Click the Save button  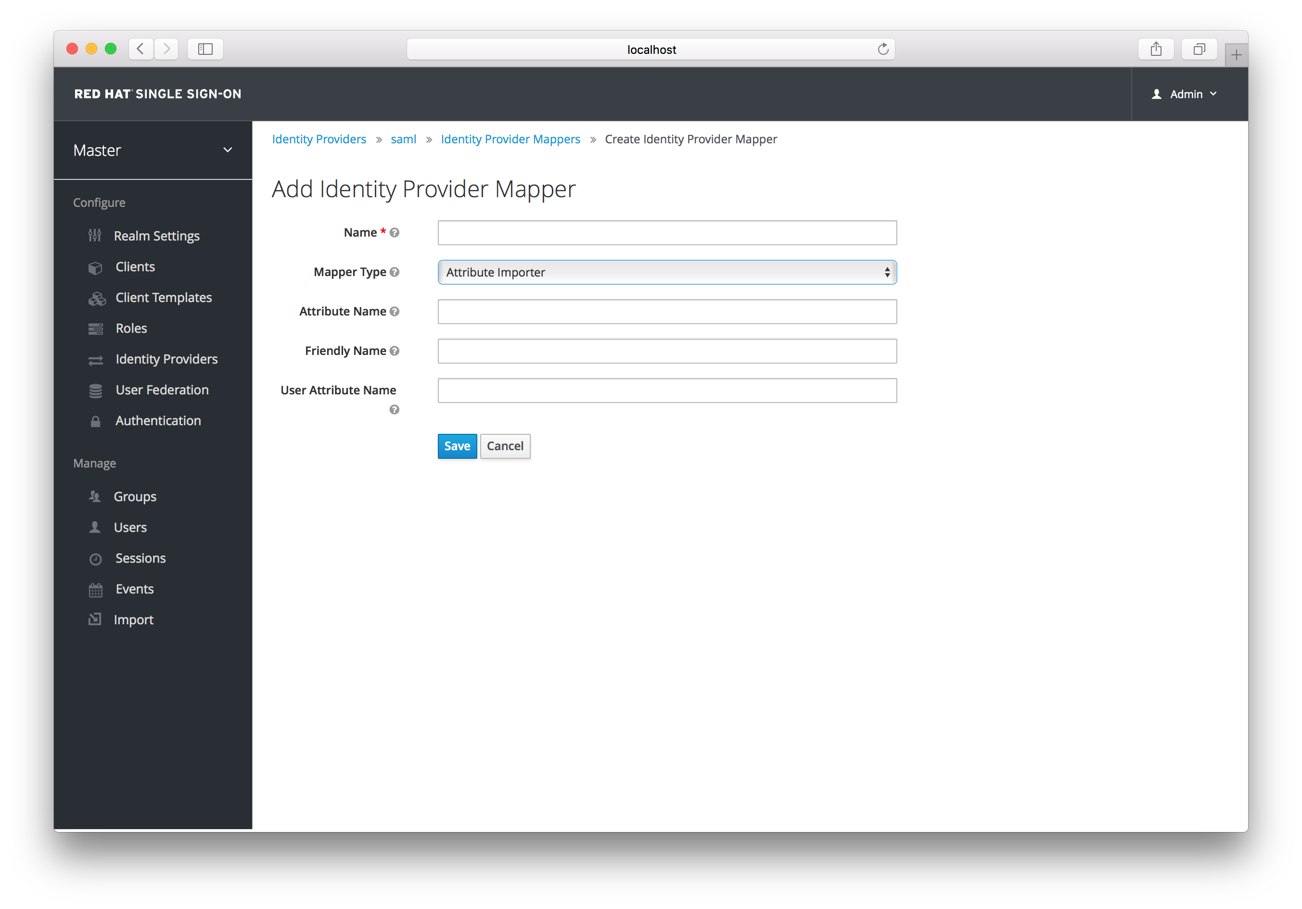pyautogui.click(x=457, y=445)
